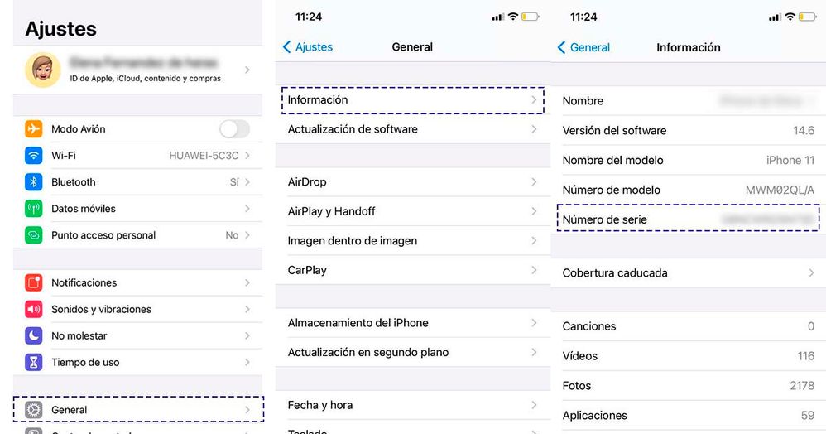Viewport: 826px width, 434px height.
Task: Tap the Punto acceso personal icon
Action: (34, 235)
